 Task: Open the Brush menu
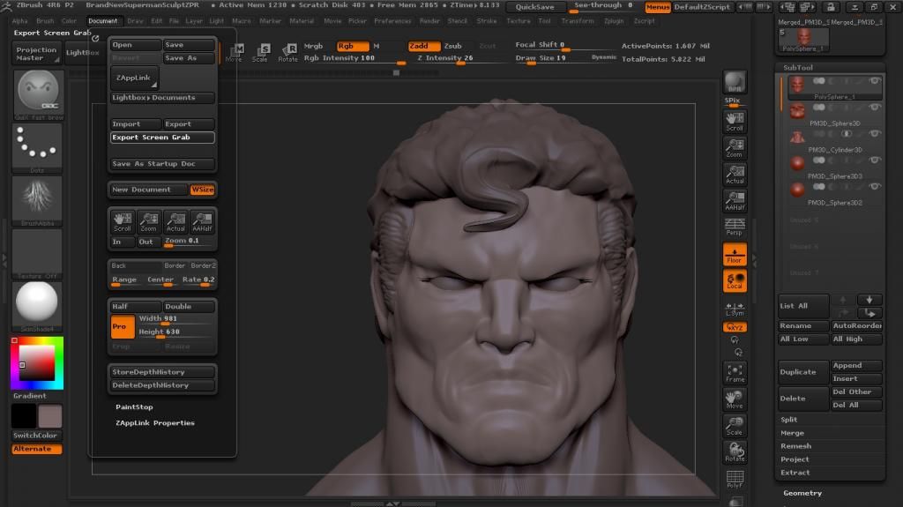point(45,21)
